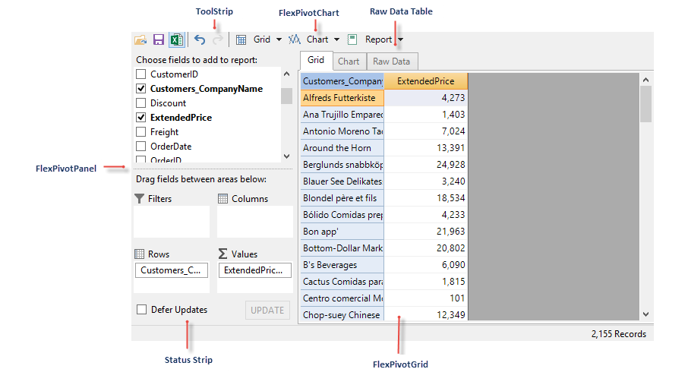Screen dimensions: 688x388
Task: Uncheck the ExtendedPrice field checkbox
Action: [x=140, y=118]
